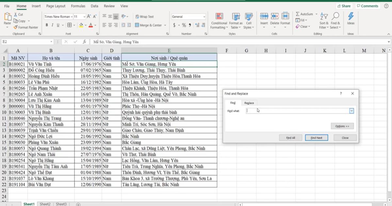Click the Ideas lightning icon

(351, 17)
